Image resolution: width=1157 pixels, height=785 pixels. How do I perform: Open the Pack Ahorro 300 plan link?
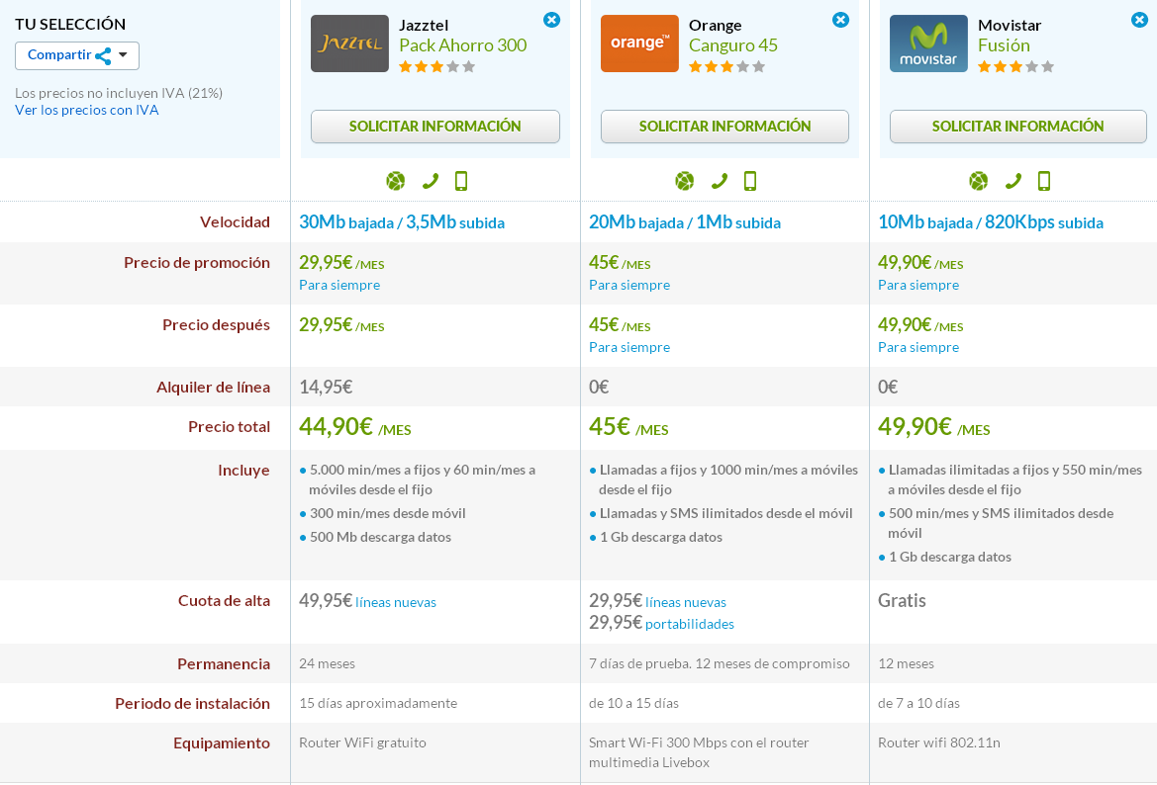(x=462, y=45)
